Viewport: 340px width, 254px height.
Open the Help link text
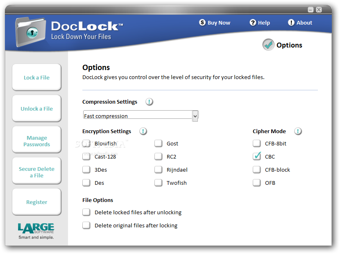pyautogui.click(x=264, y=23)
